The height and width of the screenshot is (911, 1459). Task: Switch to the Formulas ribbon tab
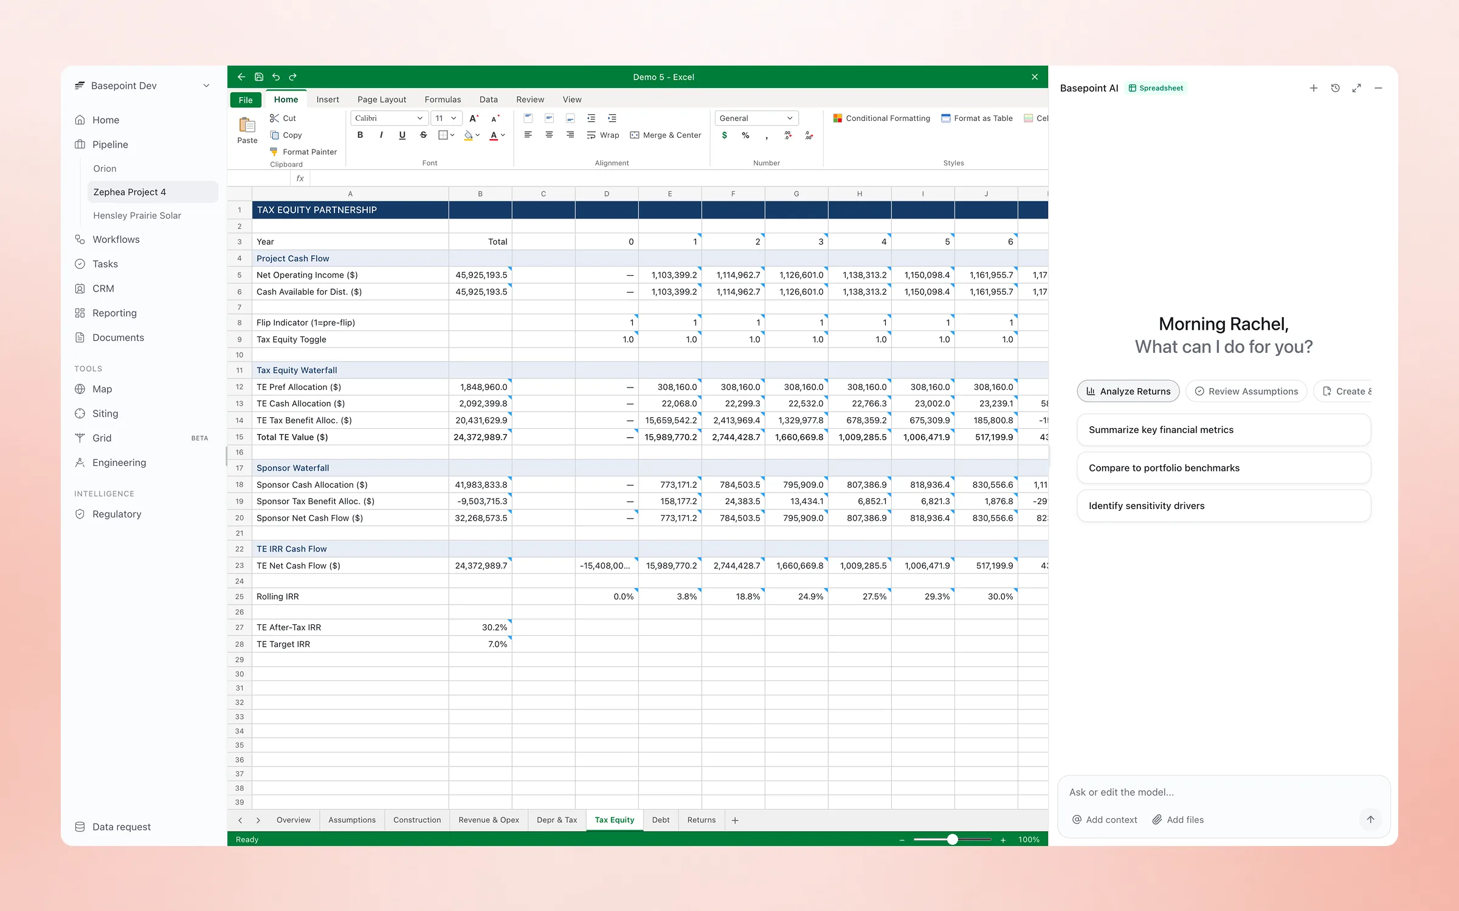[443, 100]
